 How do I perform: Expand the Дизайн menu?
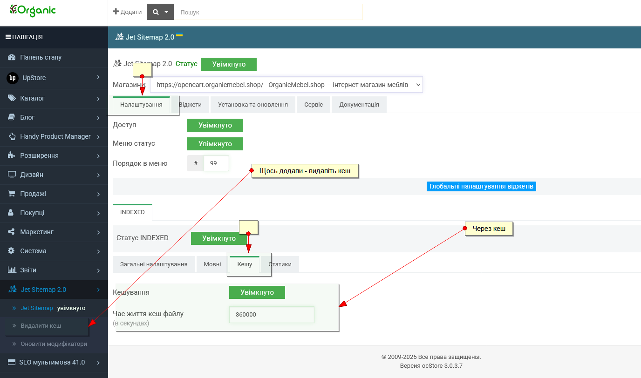pyautogui.click(x=98, y=175)
